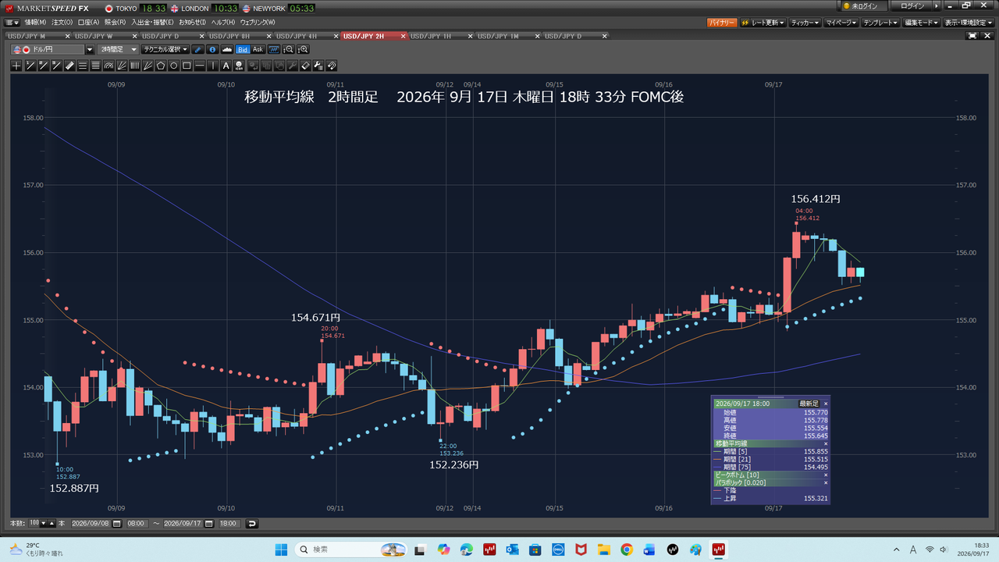Open the 2時間足 timeframe dropdown
Screen dimensions: 999x562
pyautogui.click(x=119, y=49)
